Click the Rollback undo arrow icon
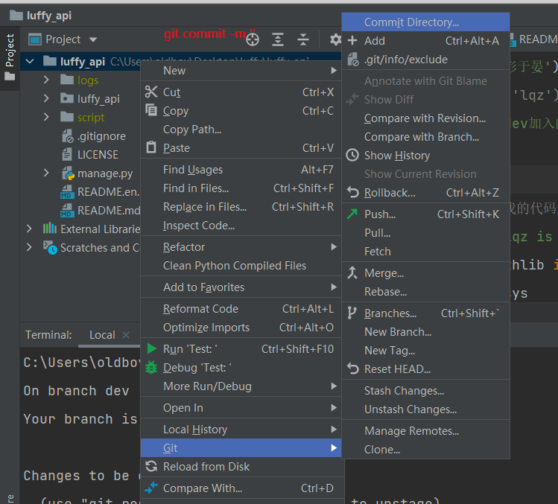The image size is (558, 504). click(x=352, y=192)
